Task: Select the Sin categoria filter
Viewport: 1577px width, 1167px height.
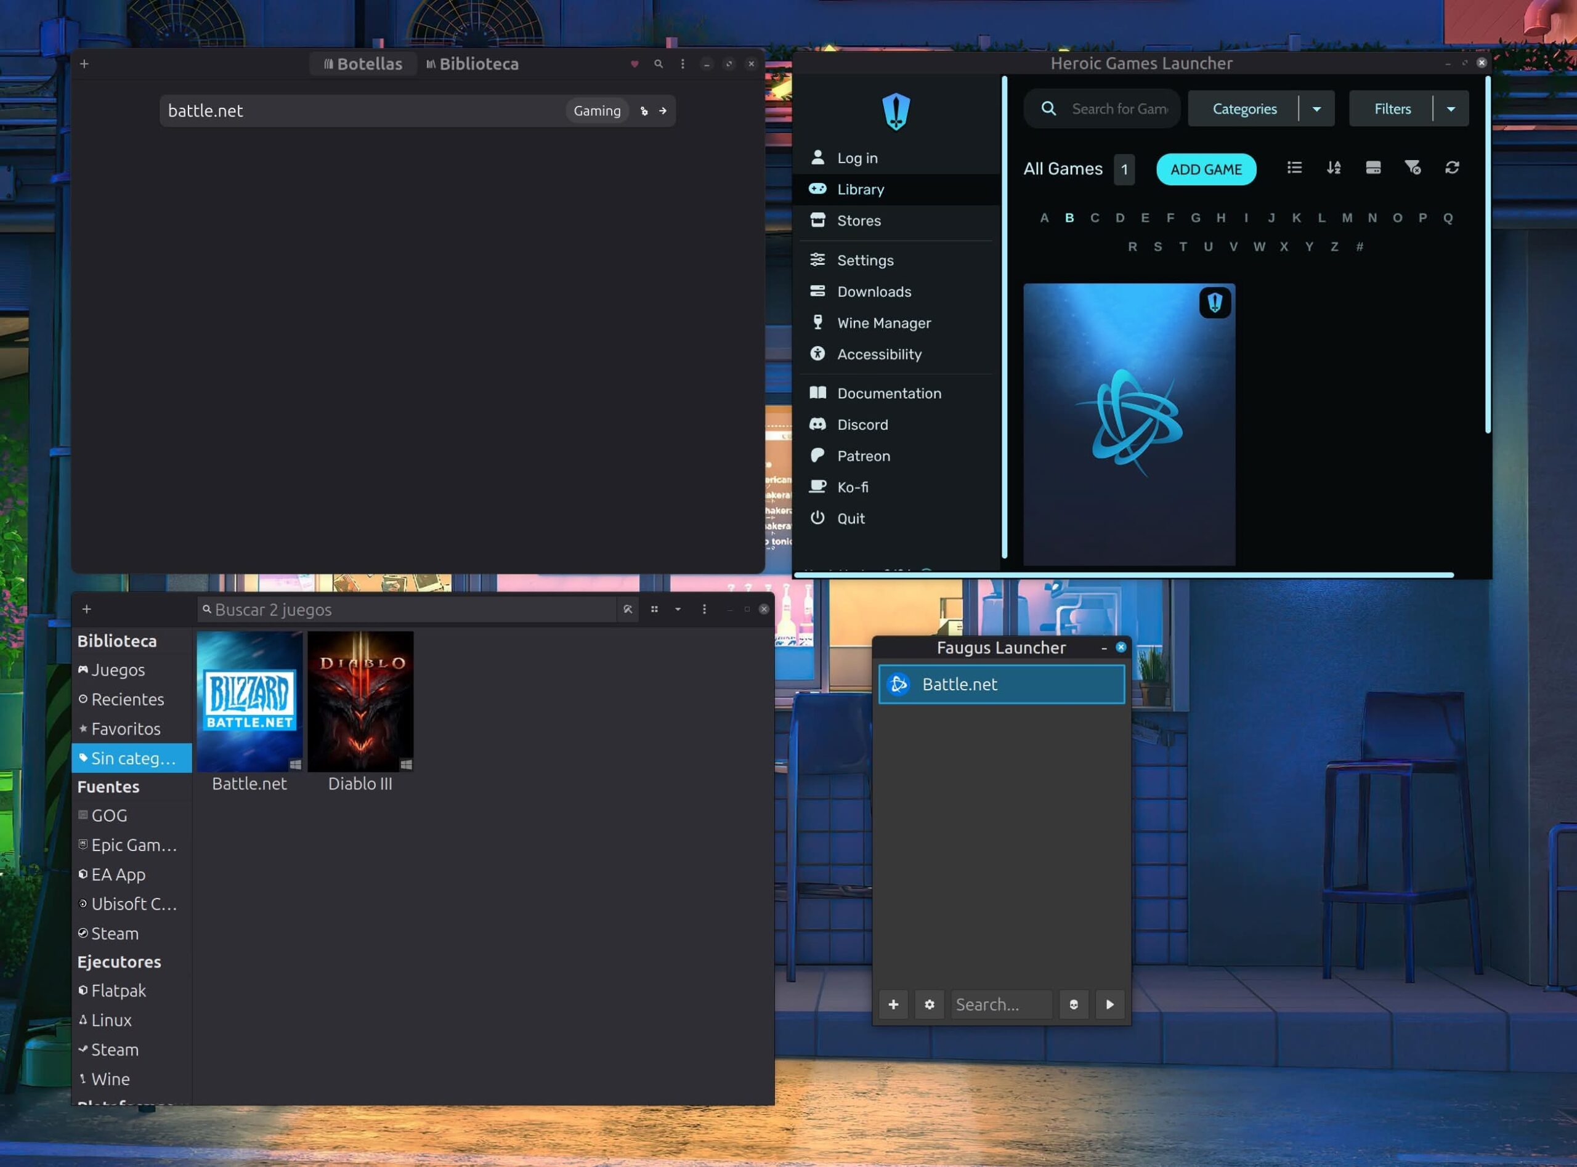Action: 132,757
